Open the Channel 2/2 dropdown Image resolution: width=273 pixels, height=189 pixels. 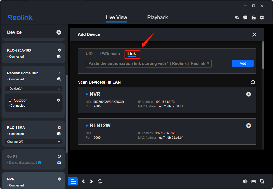click(34, 142)
